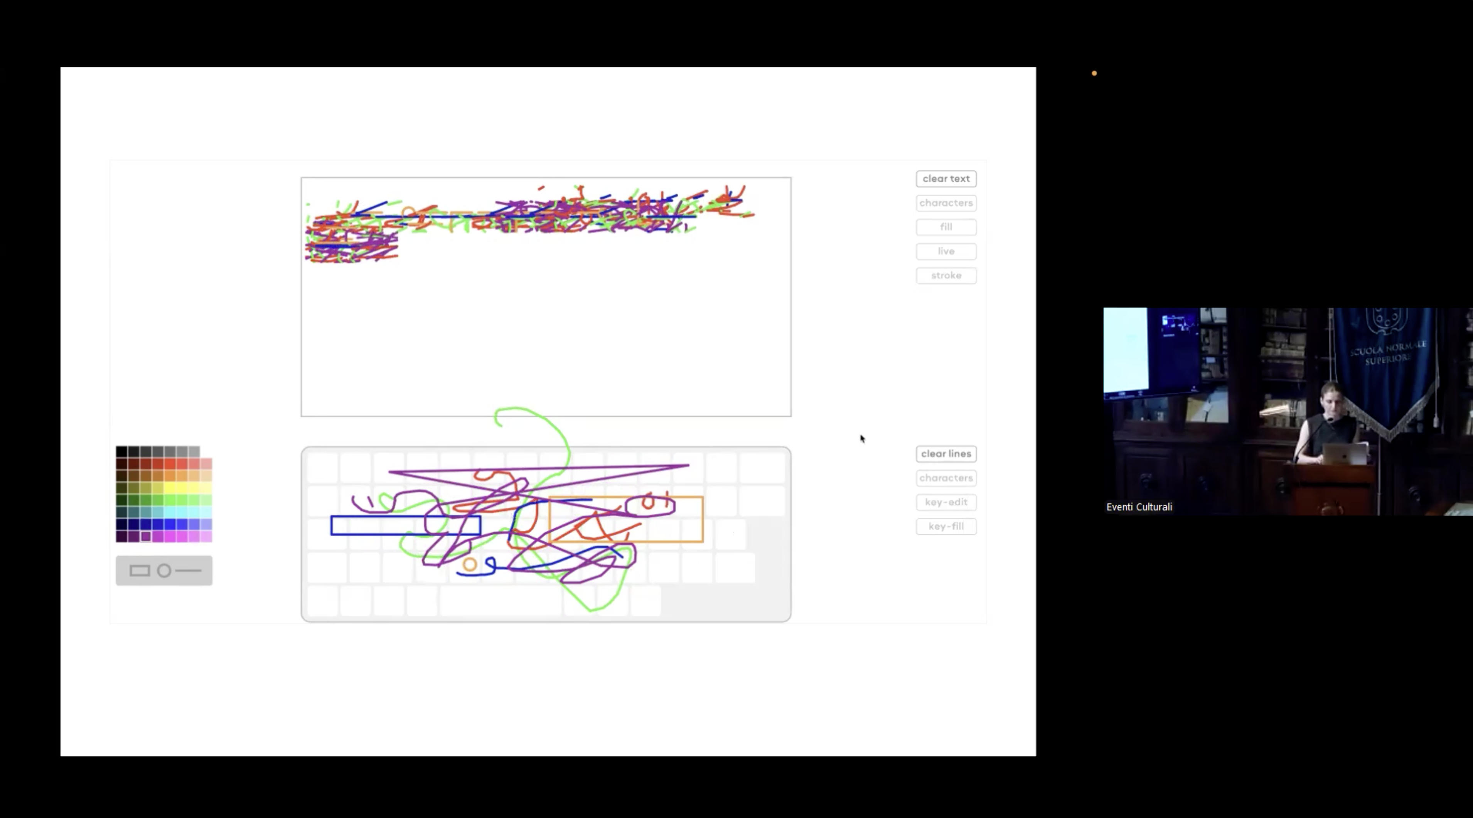Select the line shape tool
1473x818 pixels.
point(189,571)
